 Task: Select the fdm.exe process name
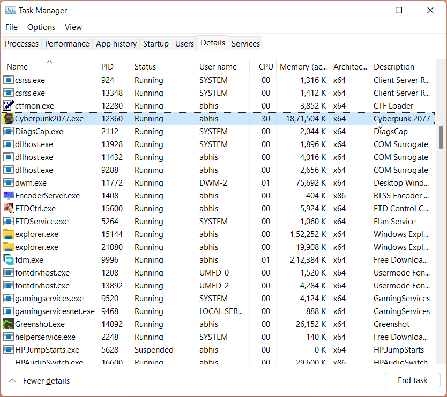click(x=29, y=260)
